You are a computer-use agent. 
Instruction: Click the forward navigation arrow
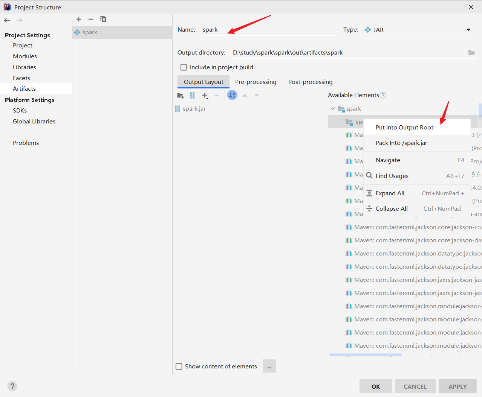20,20
